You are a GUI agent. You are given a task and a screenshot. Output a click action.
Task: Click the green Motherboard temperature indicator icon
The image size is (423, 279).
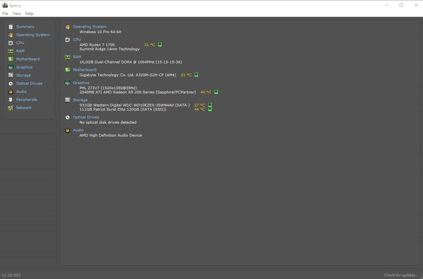click(196, 74)
